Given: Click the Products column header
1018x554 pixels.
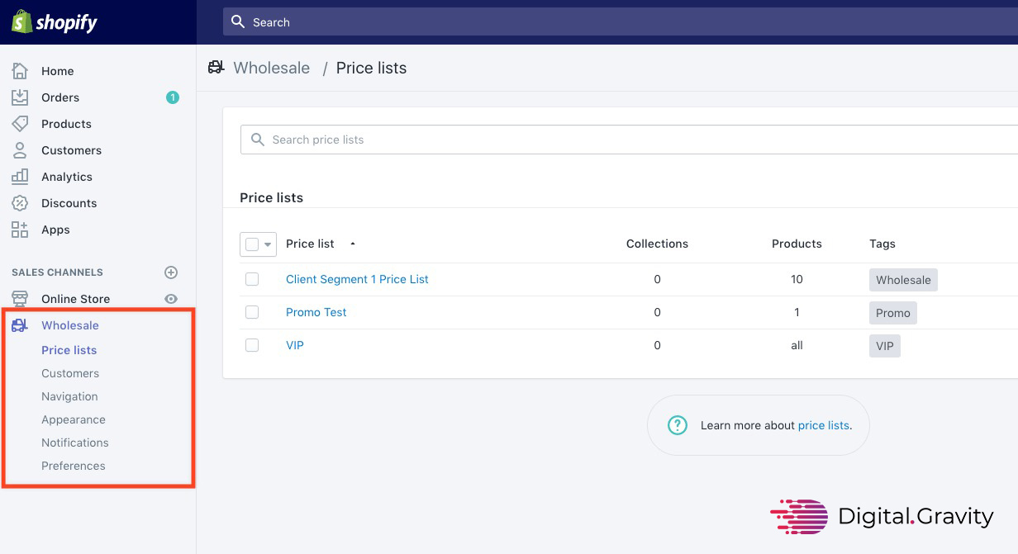Looking at the screenshot, I should click(797, 244).
